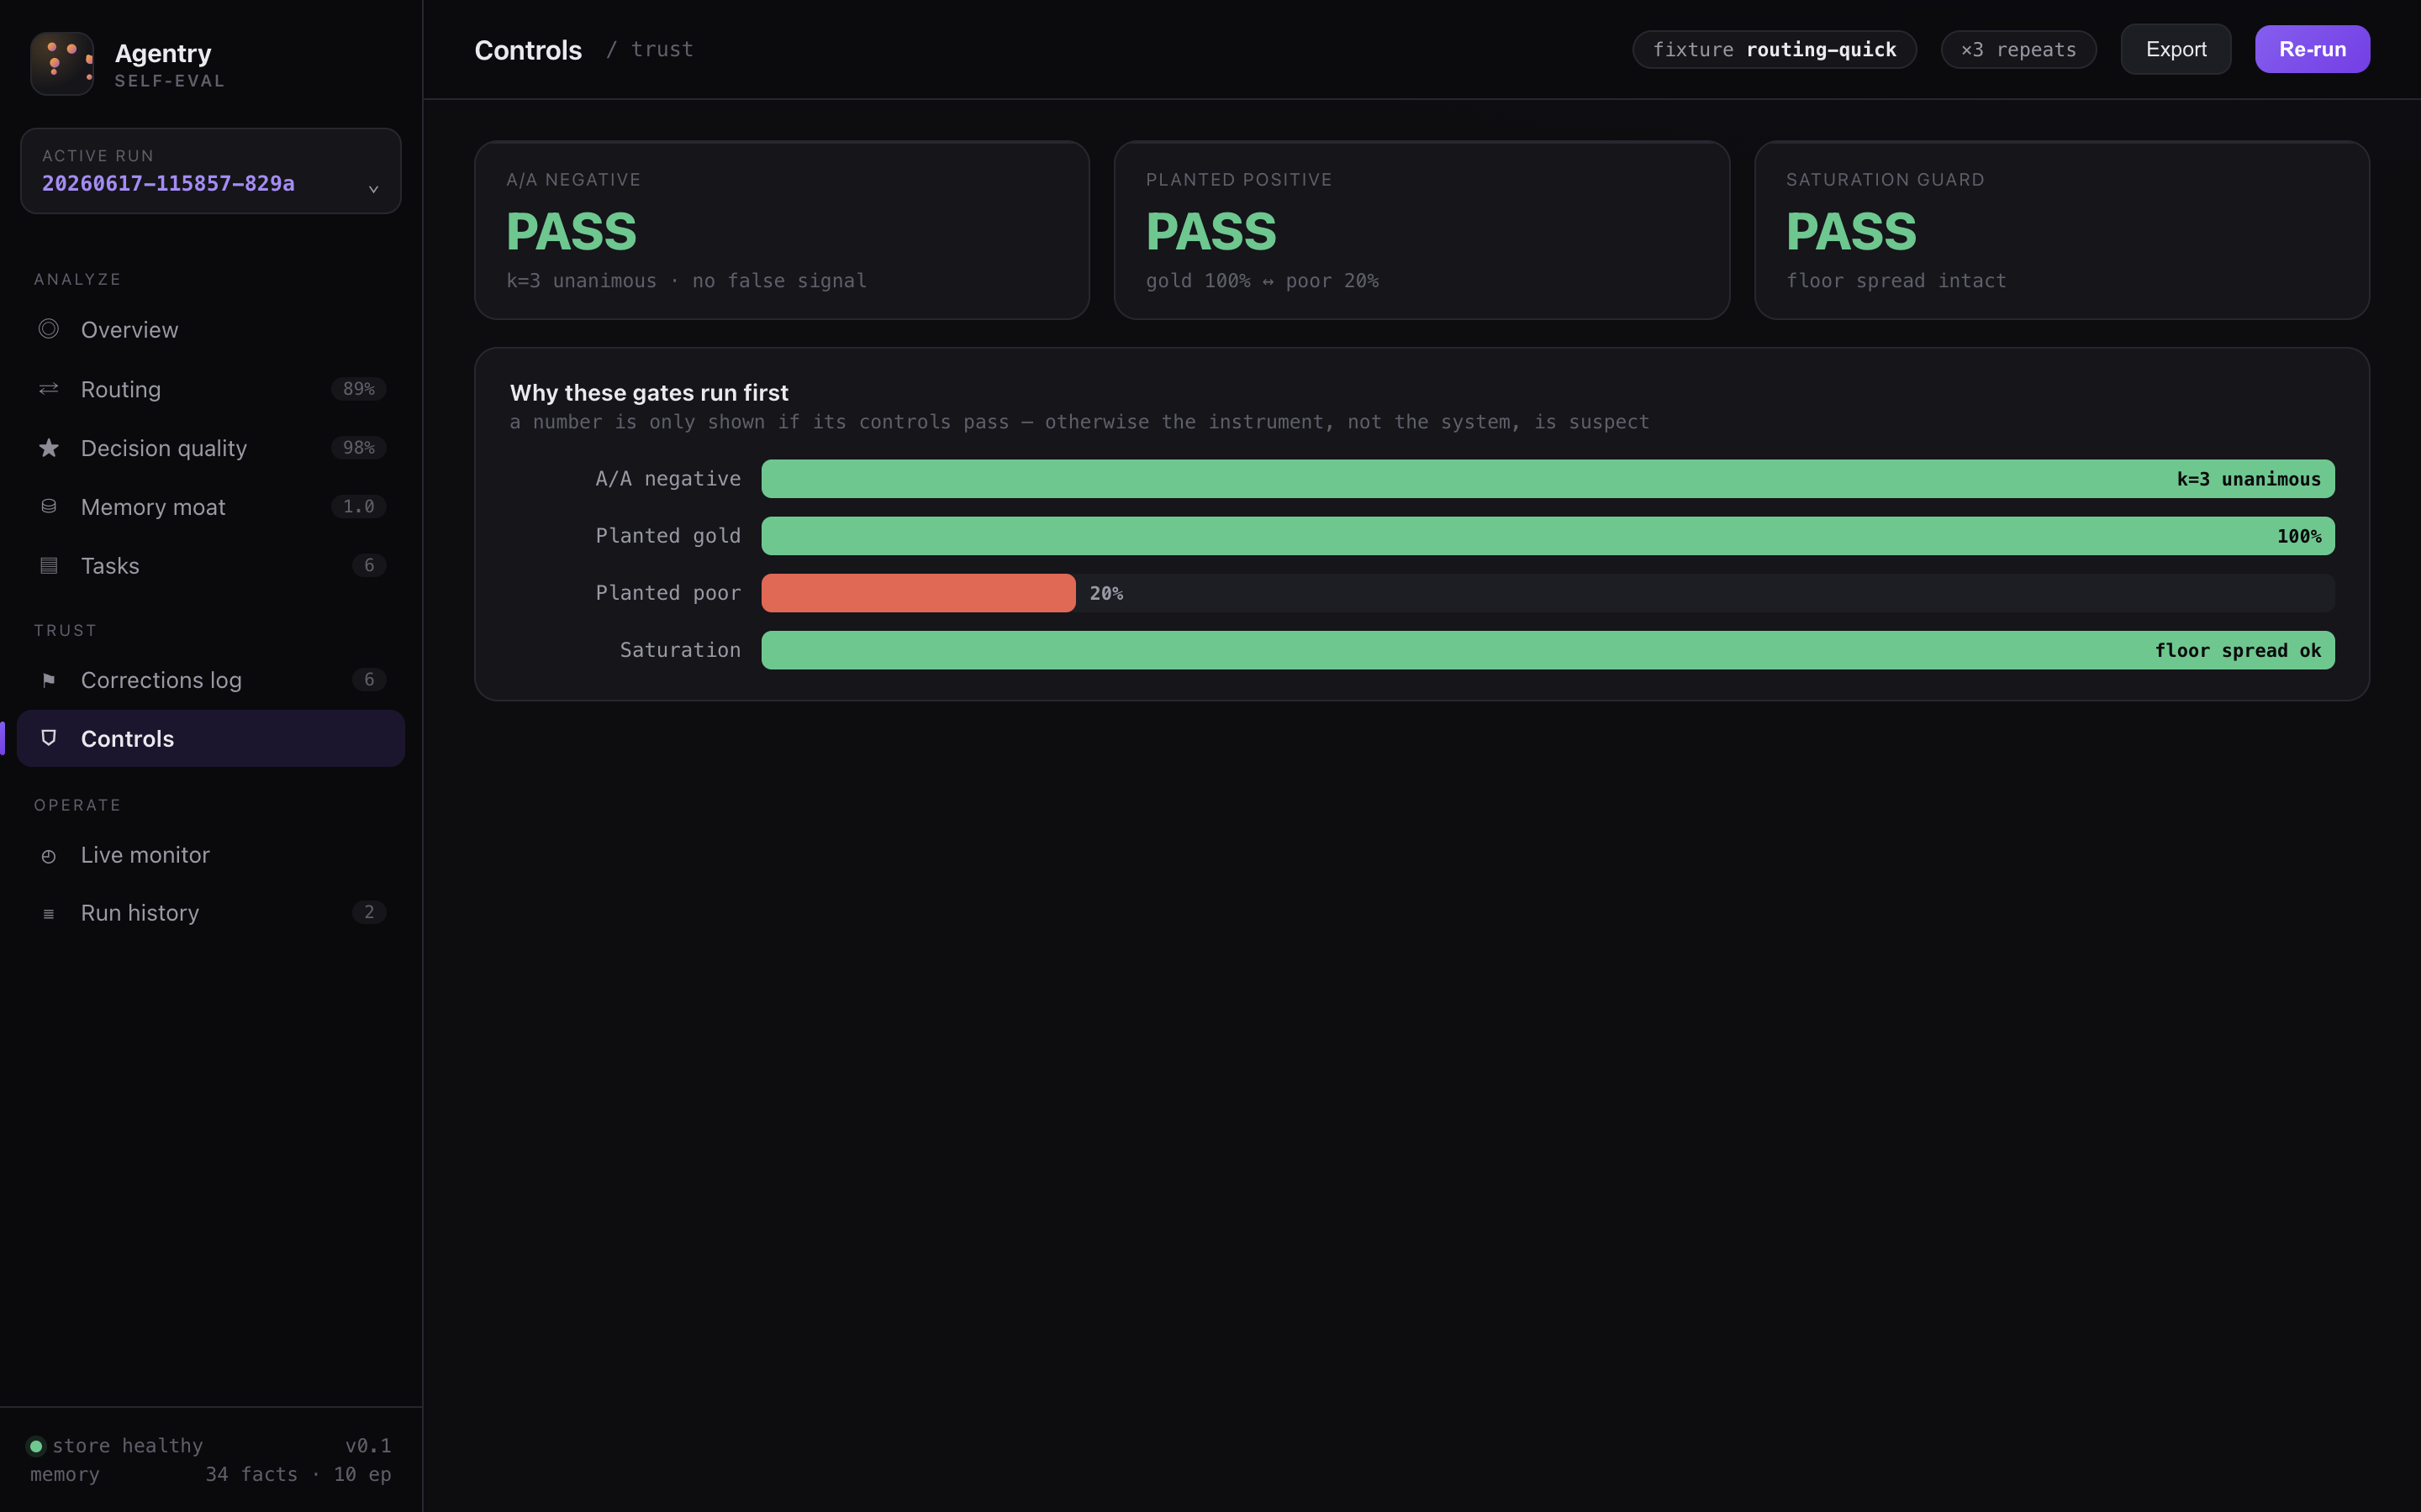2421x1512 pixels.
Task: Select Memory moat in sidebar
Action: tap(211, 507)
